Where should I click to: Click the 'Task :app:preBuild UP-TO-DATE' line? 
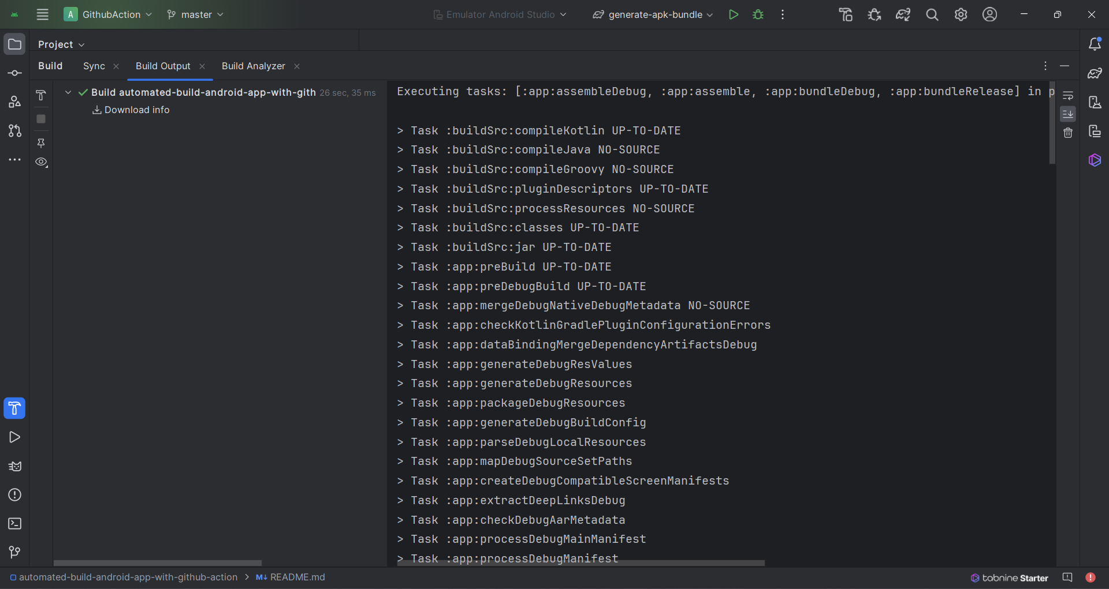(x=504, y=267)
